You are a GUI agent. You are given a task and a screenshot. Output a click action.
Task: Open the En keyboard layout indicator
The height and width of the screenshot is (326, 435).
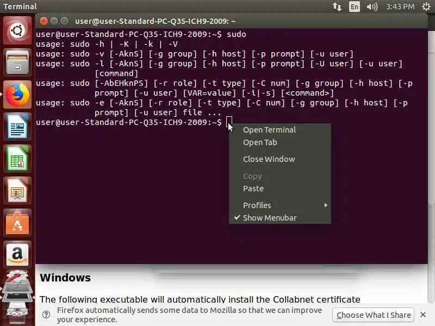pyautogui.click(x=355, y=7)
